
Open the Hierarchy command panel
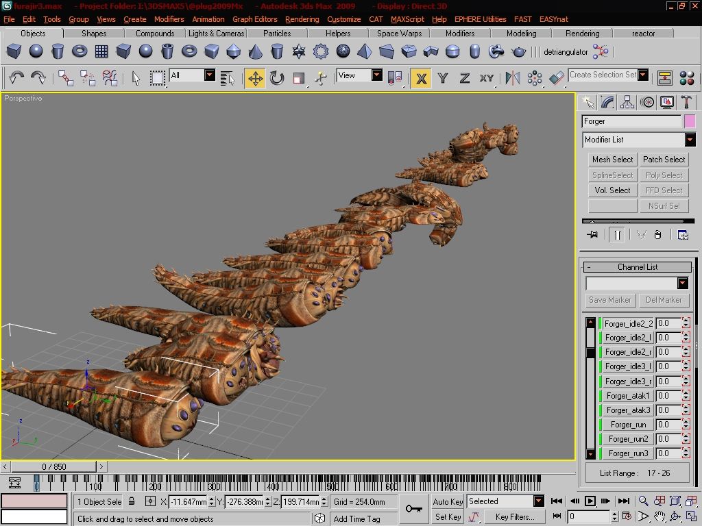pyautogui.click(x=627, y=103)
